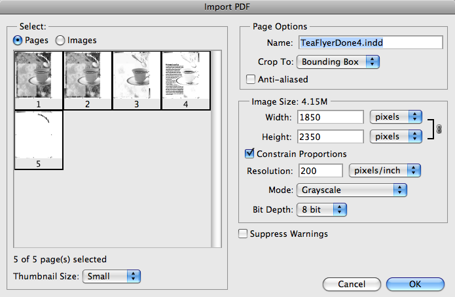Click into the Height field

tap(331, 136)
